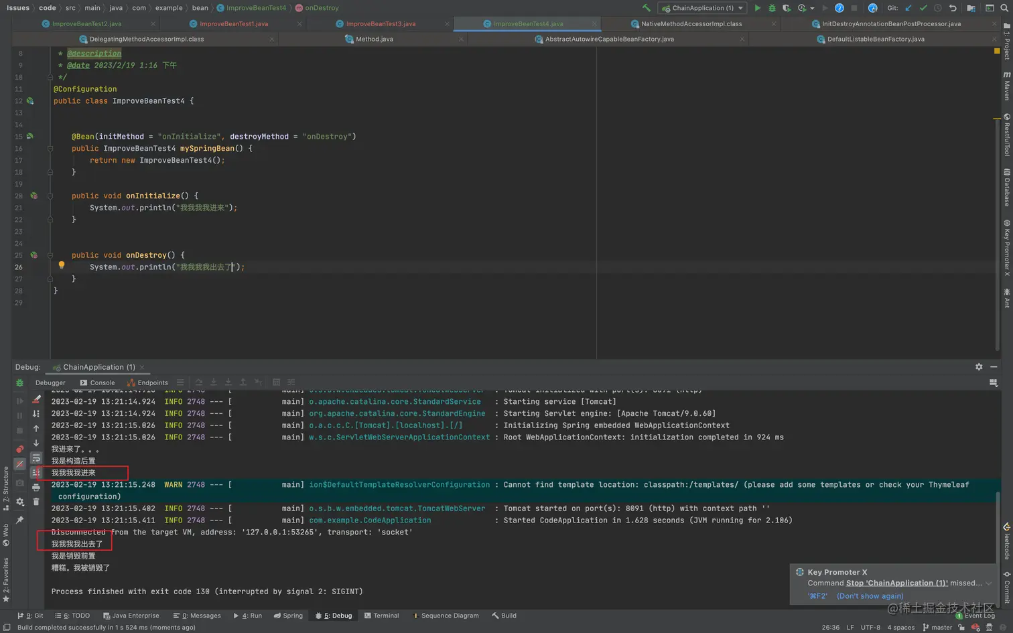Click the down arrow in console toolbar
The height and width of the screenshot is (633, 1013).
click(36, 443)
